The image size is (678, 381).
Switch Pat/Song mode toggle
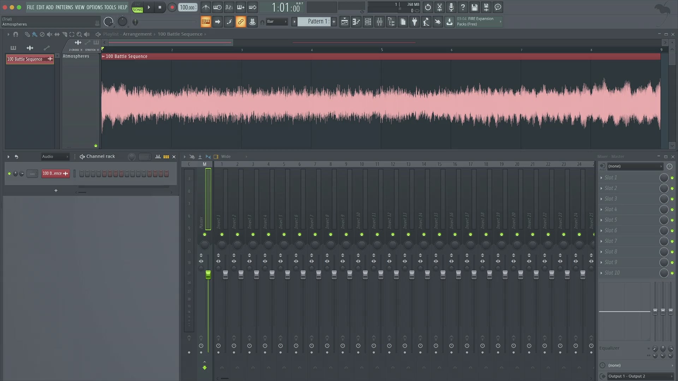click(x=137, y=7)
